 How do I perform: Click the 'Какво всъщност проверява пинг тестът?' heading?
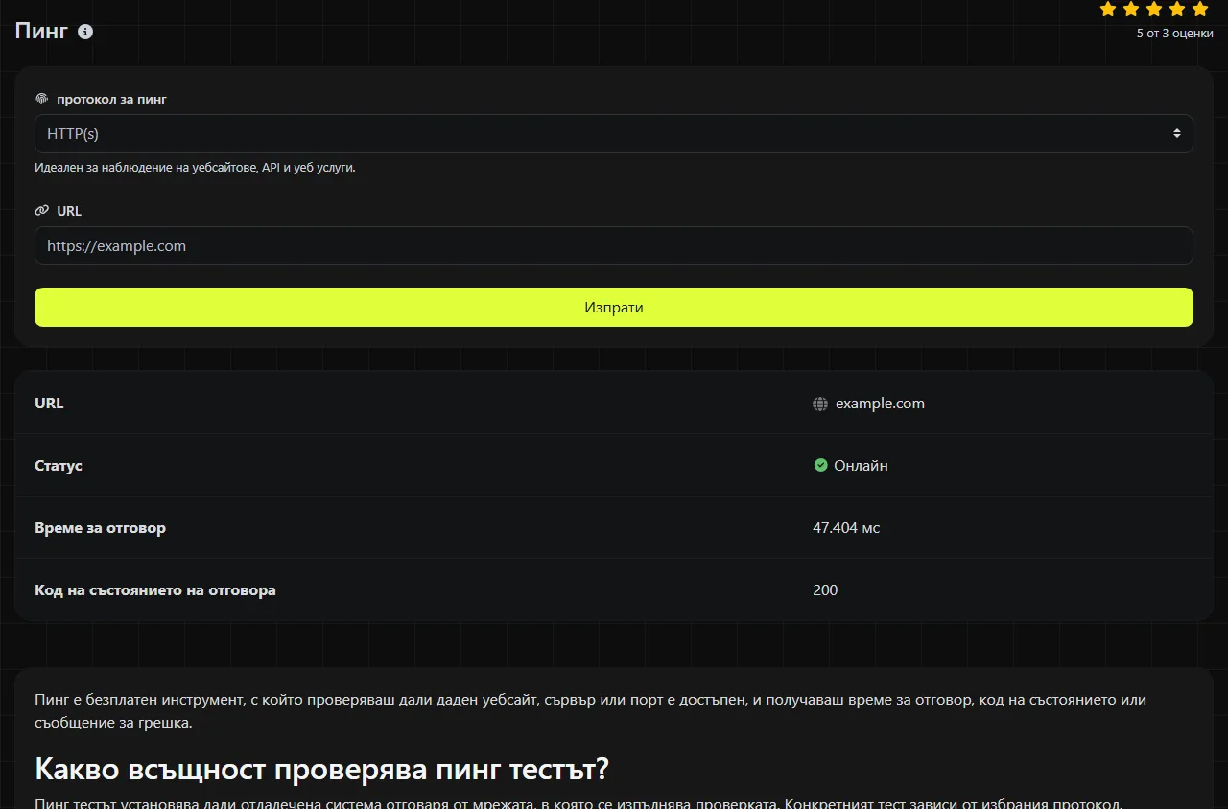[x=322, y=769]
